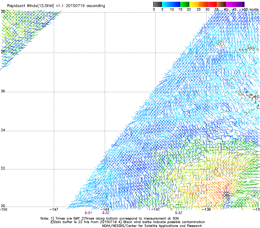Viewport: 260px width, 228px height.
Task: Click the legend value '5'
Action: (162, 9)
